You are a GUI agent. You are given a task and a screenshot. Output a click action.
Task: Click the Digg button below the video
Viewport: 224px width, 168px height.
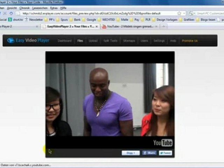click(131, 153)
